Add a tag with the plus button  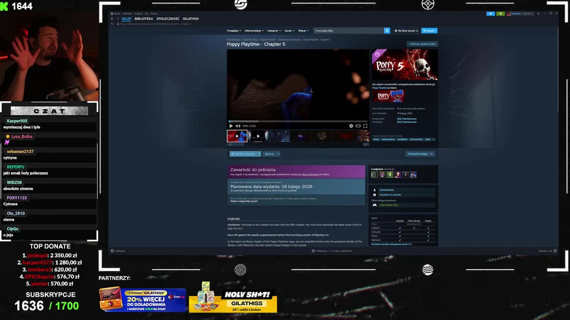pyautogui.click(x=433, y=139)
